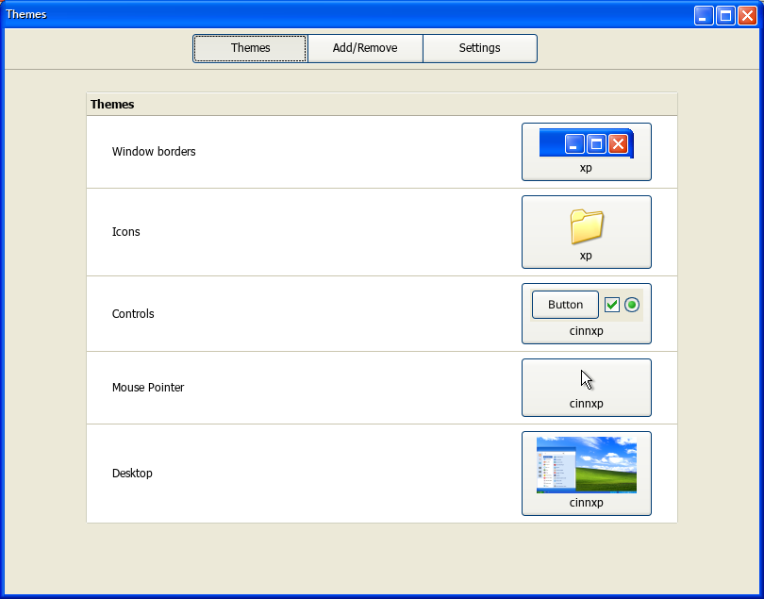Click maximize icon in Window borders preview

596,144
